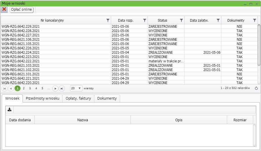
Task: Go to next page of records
Action: (55, 88)
